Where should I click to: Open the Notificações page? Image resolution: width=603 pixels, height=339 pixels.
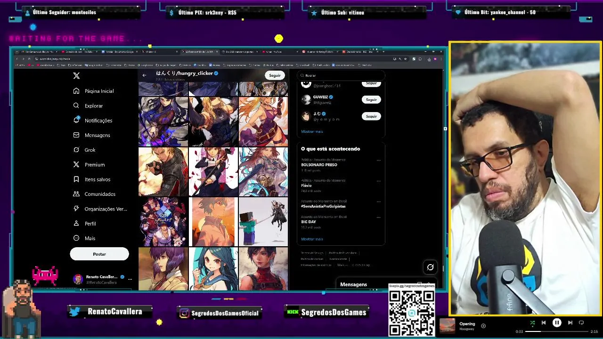pyautogui.click(x=93, y=120)
